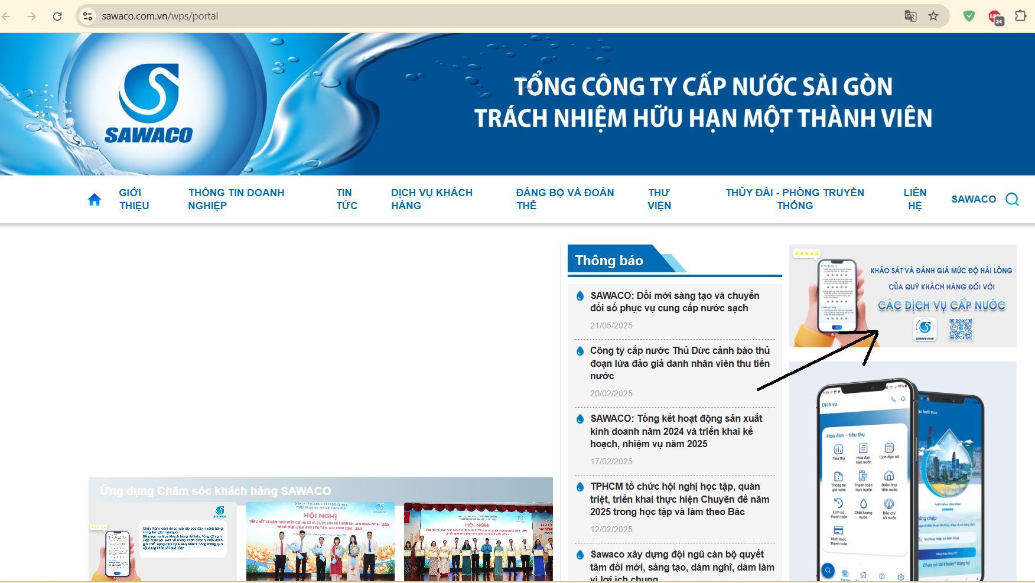Open the SAWACO đổi mới sáng tạo announcement
Screen dimensions: 1035x583
(673, 302)
